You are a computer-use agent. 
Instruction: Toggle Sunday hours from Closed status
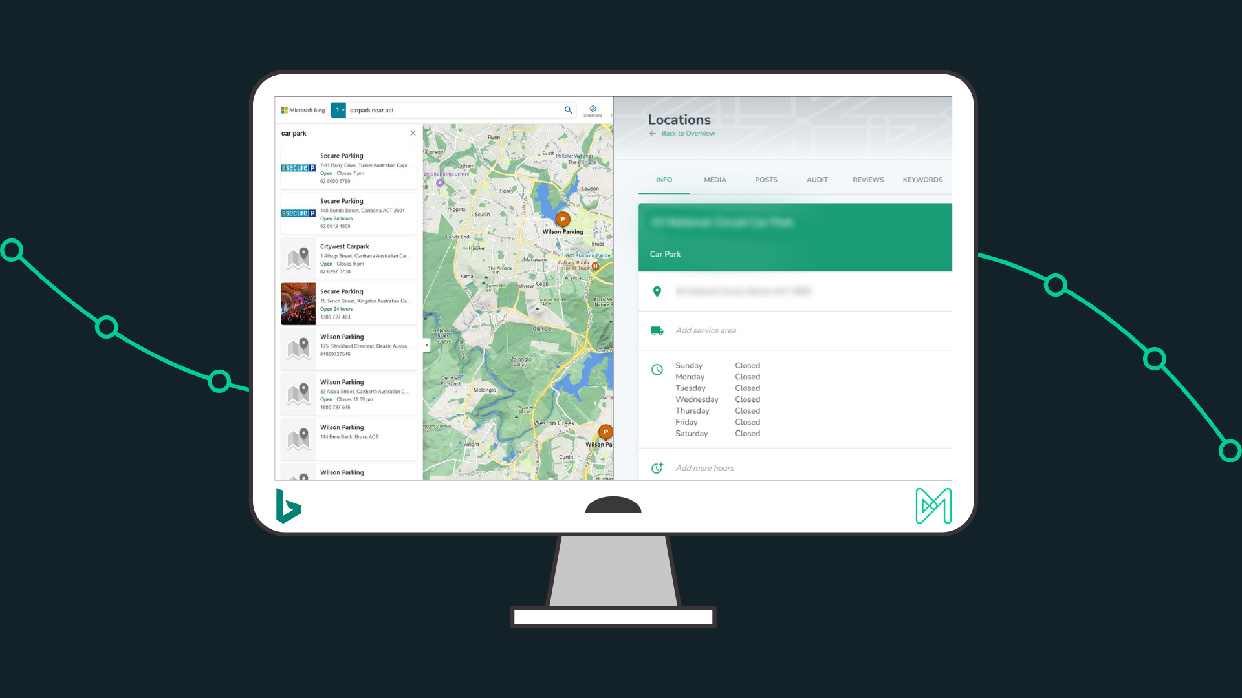(x=747, y=366)
